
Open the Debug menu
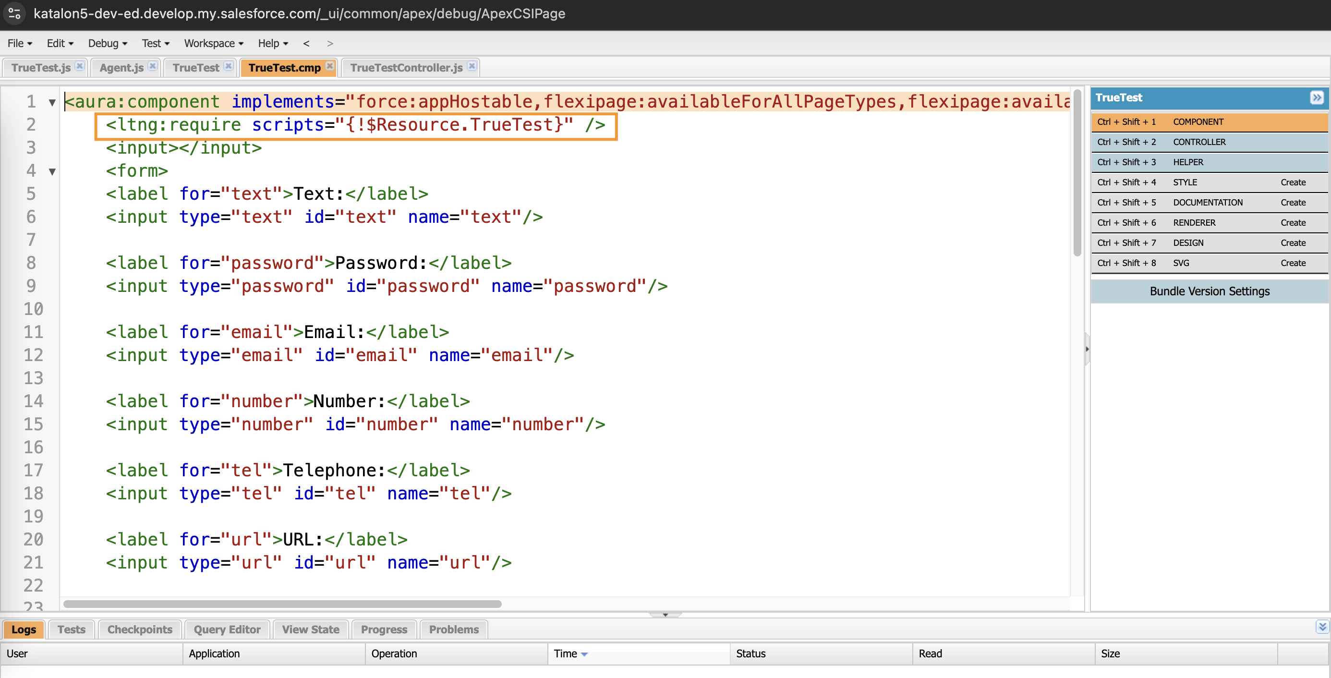pos(108,43)
